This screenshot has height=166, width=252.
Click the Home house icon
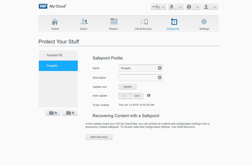pyautogui.click(x=55, y=22)
